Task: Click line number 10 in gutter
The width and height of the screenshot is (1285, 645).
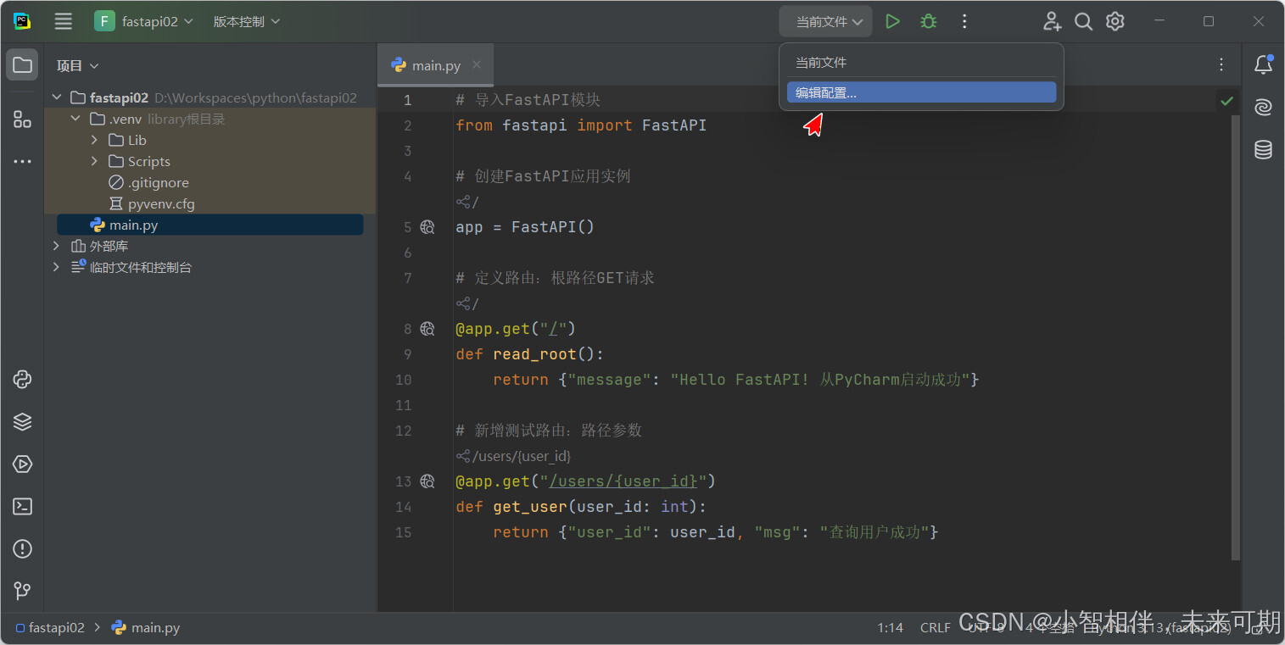Action: (403, 380)
